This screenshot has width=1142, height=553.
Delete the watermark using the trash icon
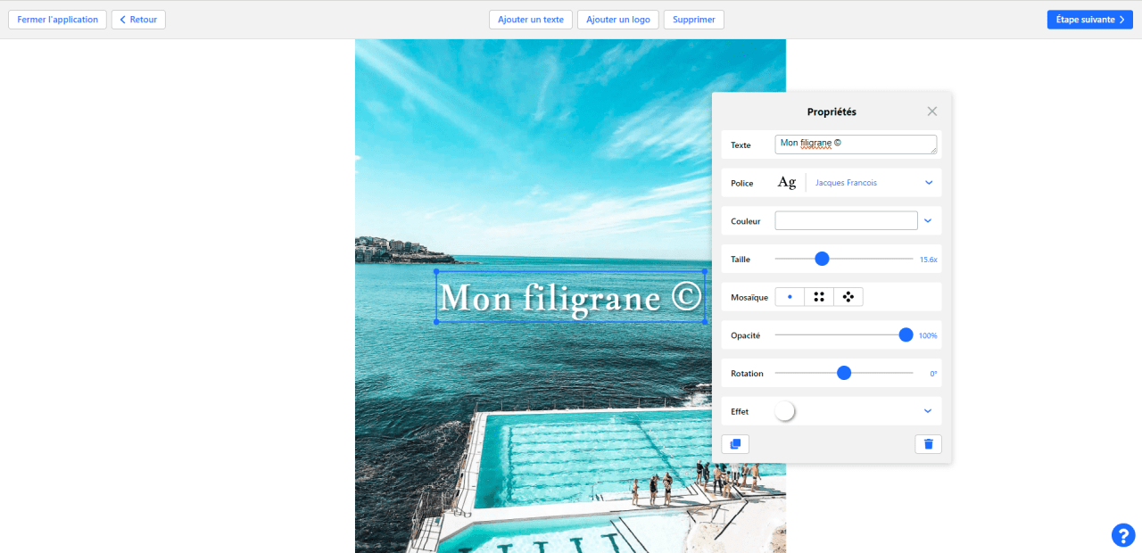[928, 444]
